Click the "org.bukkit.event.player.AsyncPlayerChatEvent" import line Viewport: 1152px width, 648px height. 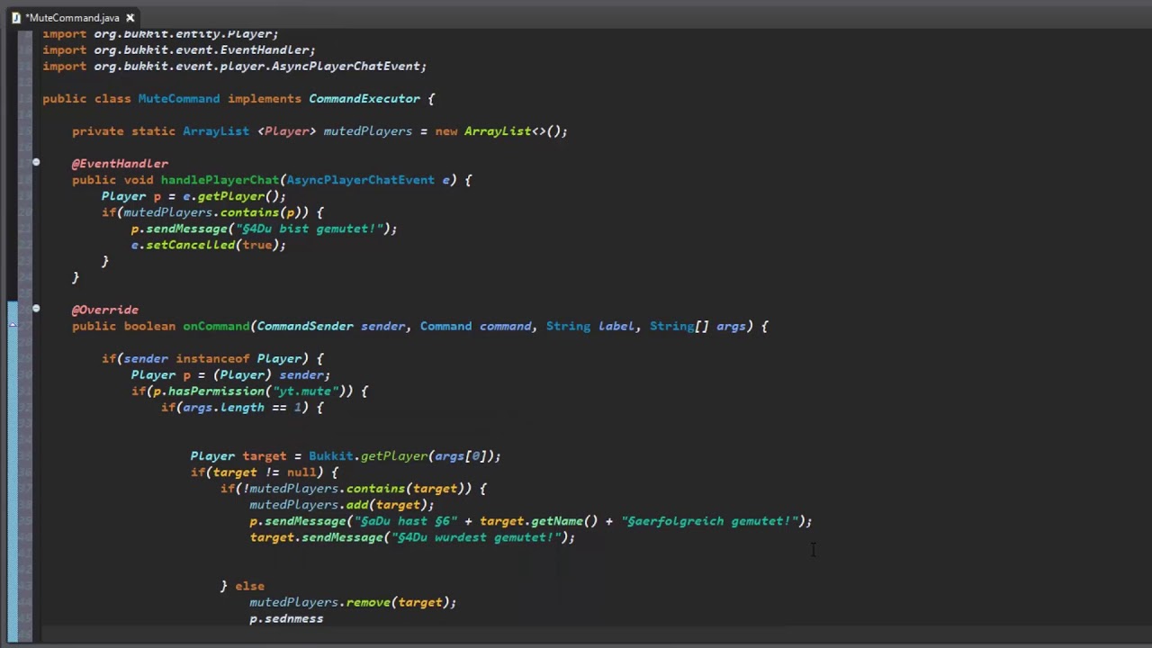[234, 67]
